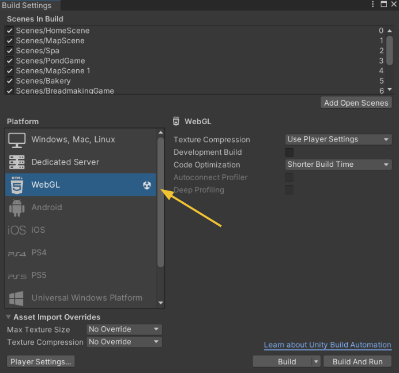This screenshot has height=373, width=399.
Task: Open WebGL Texture Compression Use Player Settings dropdown
Action: click(x=338, y=139)
